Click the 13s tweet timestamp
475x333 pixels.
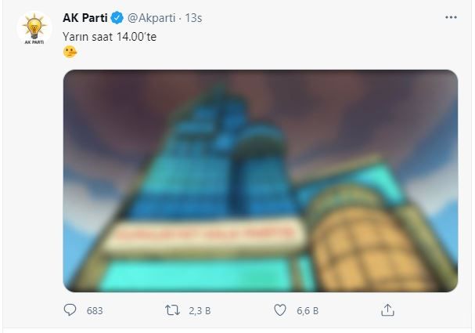(x=193, y=18)
